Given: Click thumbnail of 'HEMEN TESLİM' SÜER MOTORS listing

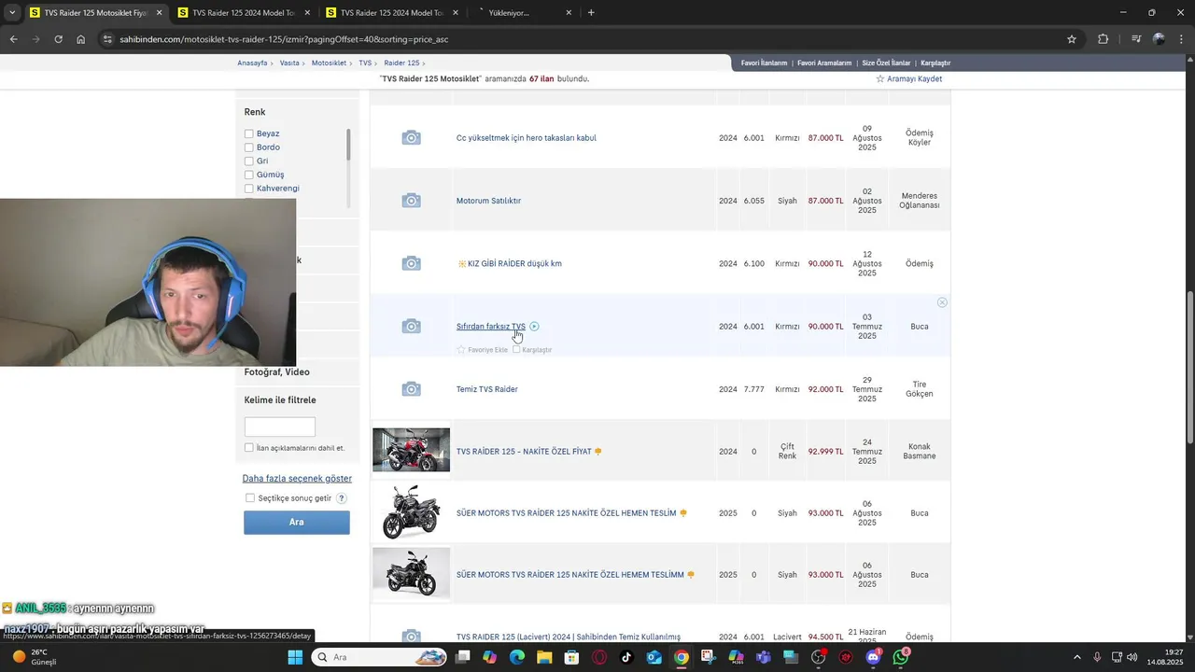Looking at the screenshot, I should (411, 511).
